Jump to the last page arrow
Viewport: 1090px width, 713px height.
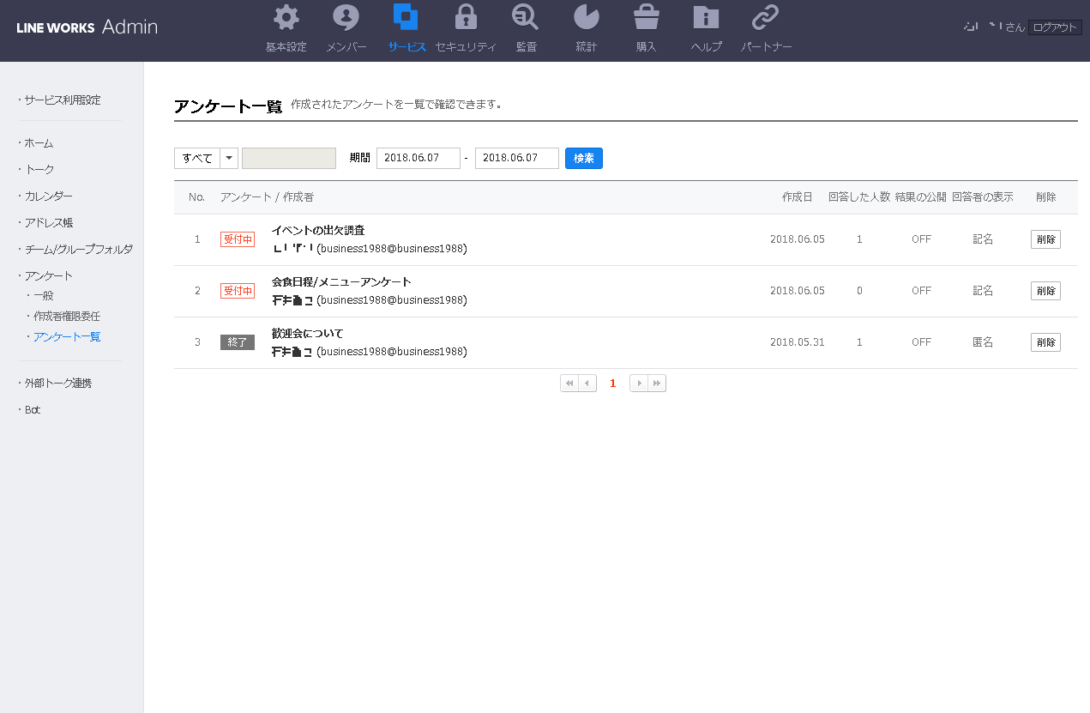pos(657,384)
